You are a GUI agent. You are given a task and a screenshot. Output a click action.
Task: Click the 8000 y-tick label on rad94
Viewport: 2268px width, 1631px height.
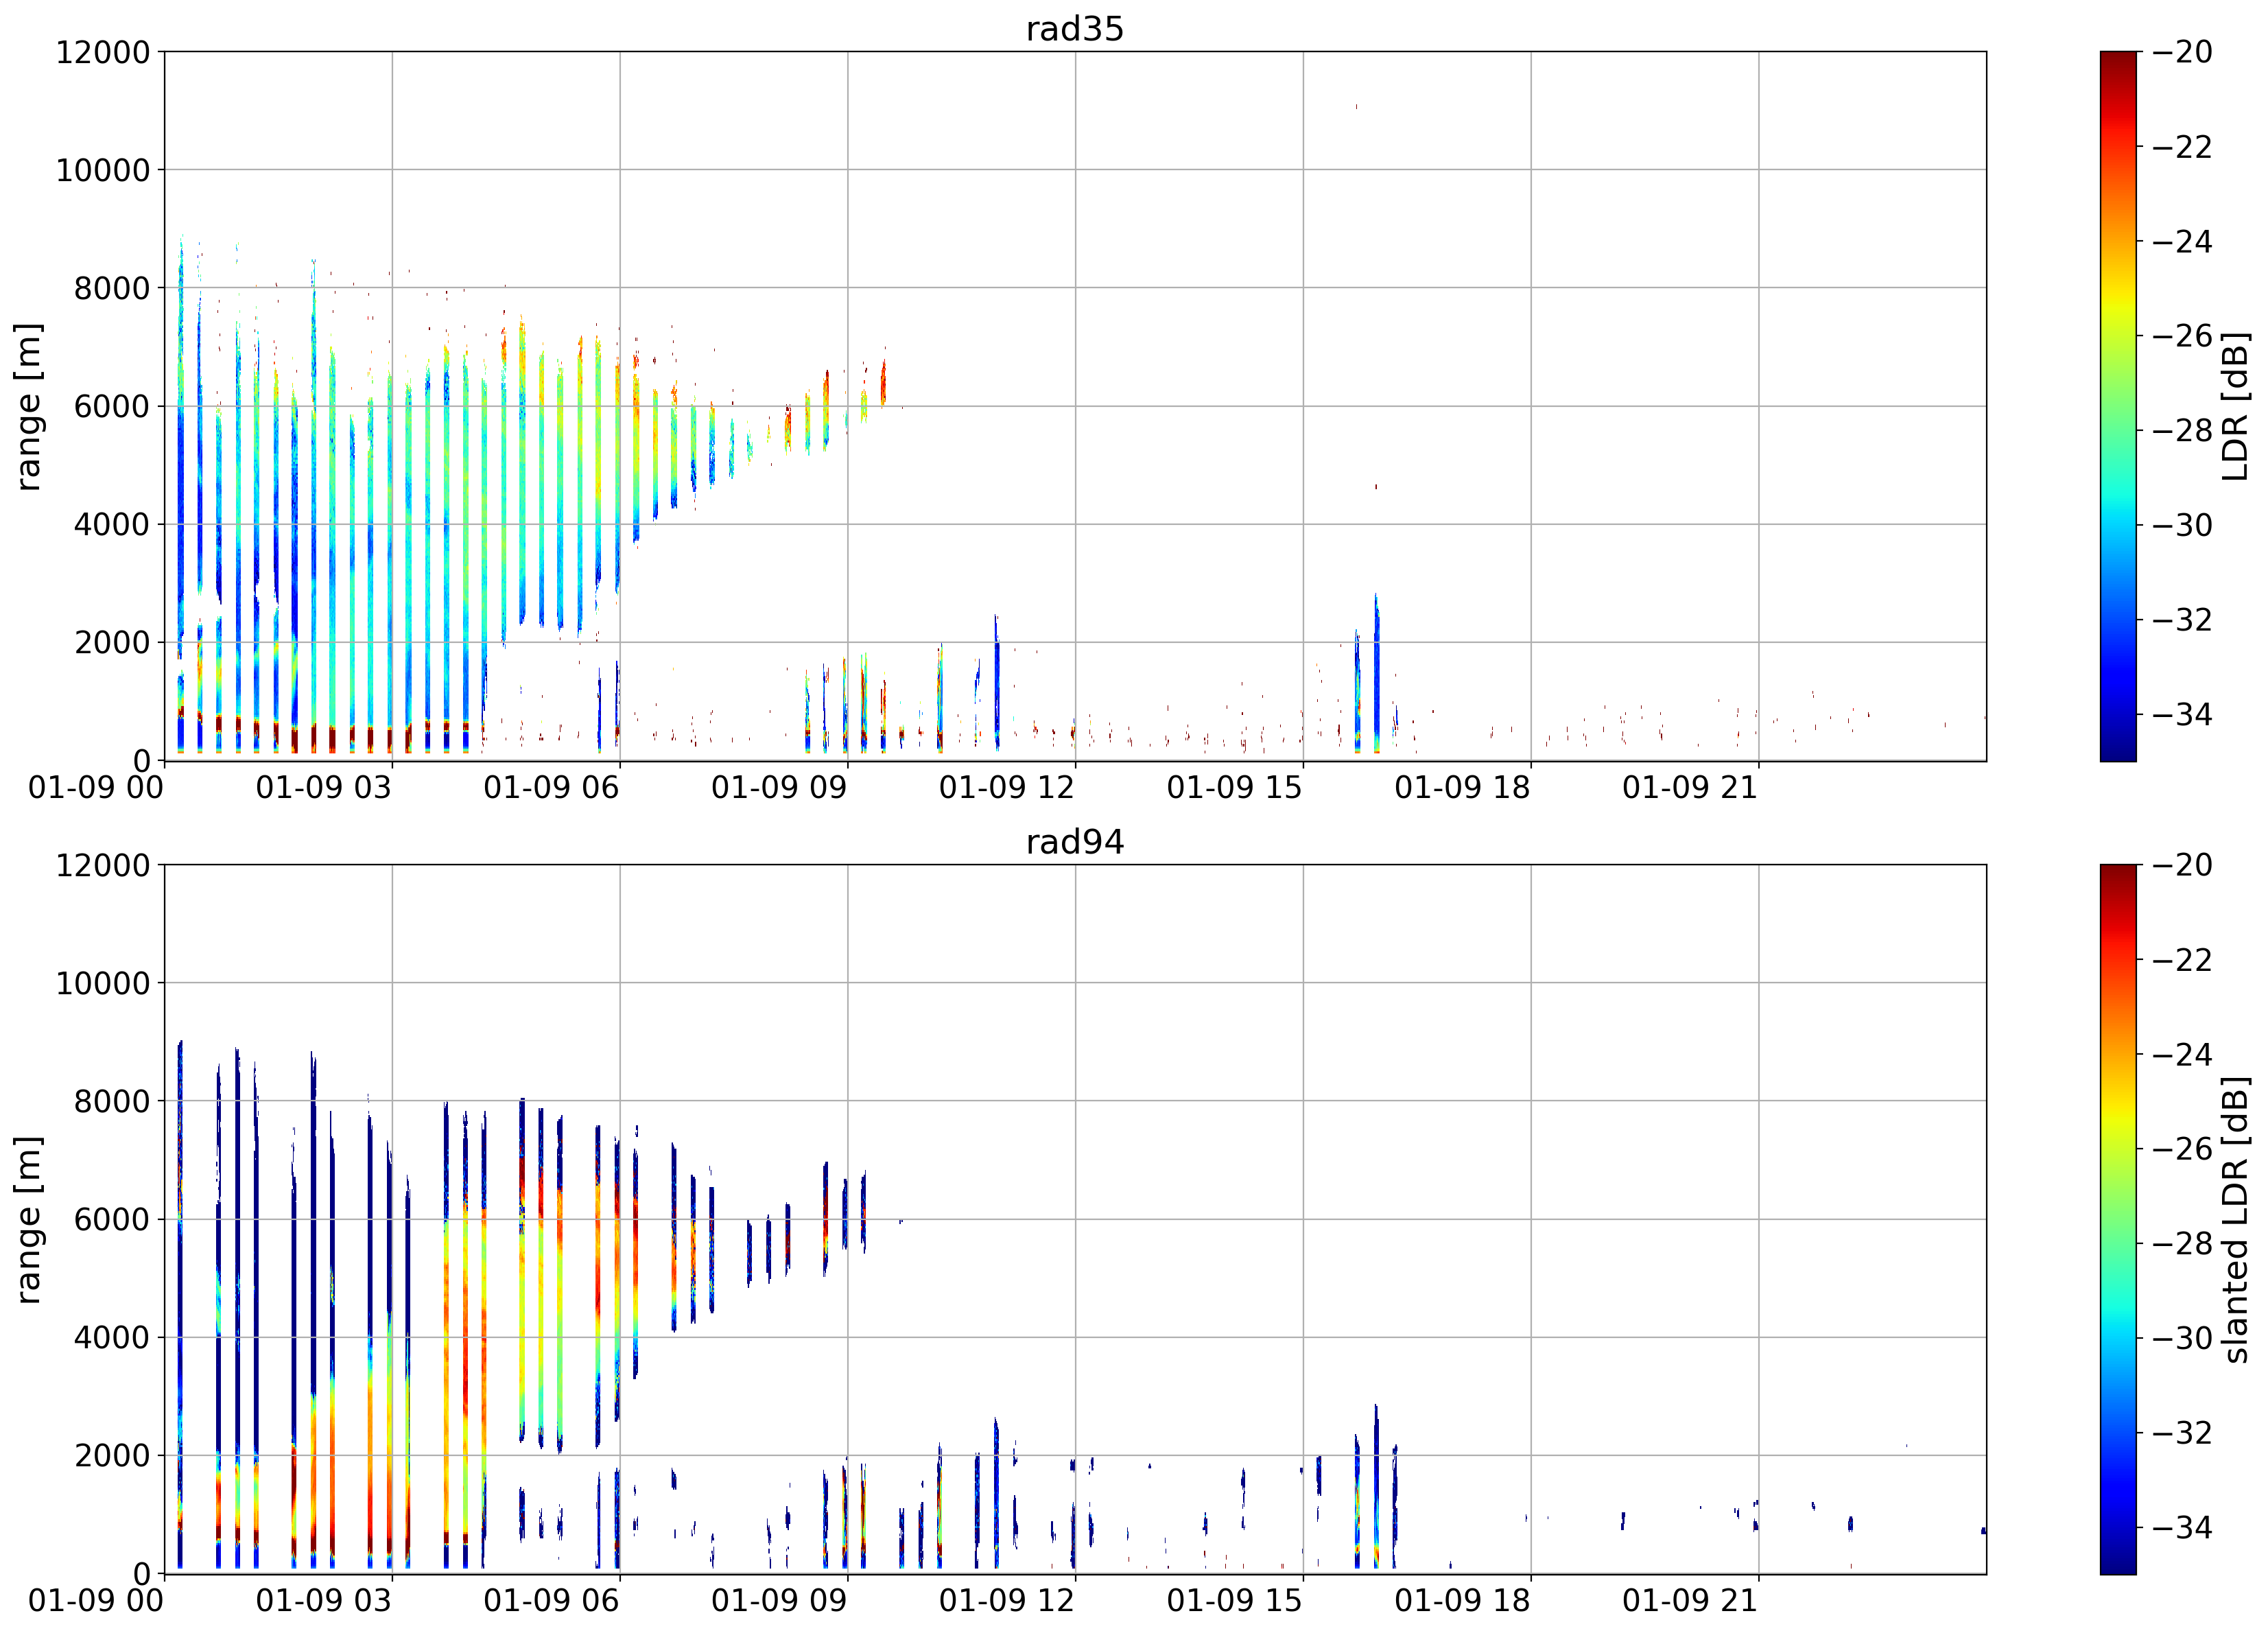pos(112,1101)
